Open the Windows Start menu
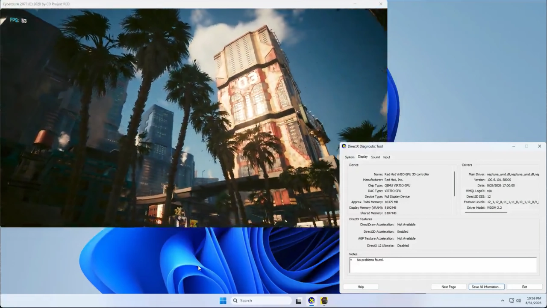 click(223, 301)
